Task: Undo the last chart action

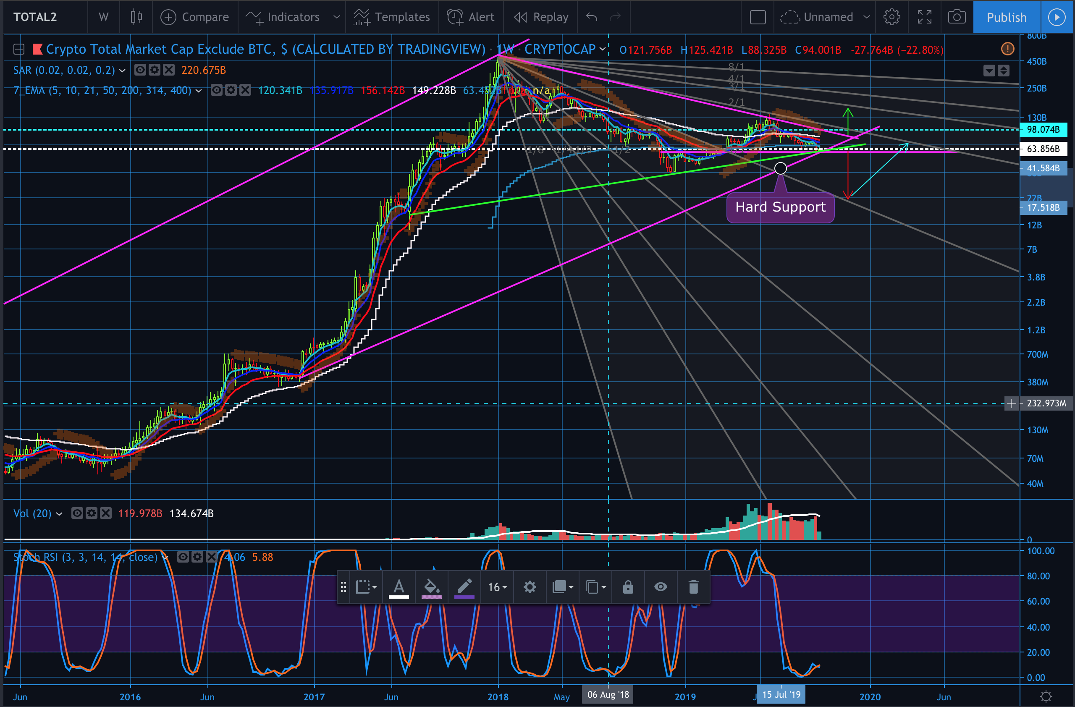Action: click(591, 17)
